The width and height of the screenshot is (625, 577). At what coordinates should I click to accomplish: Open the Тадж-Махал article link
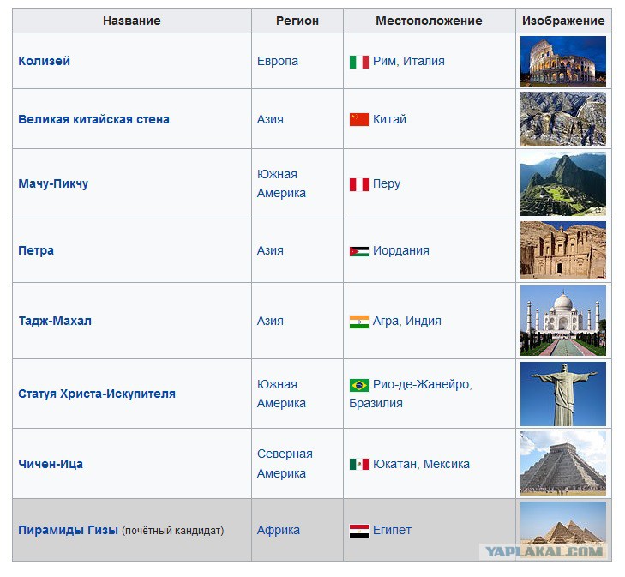pos(54,322)
